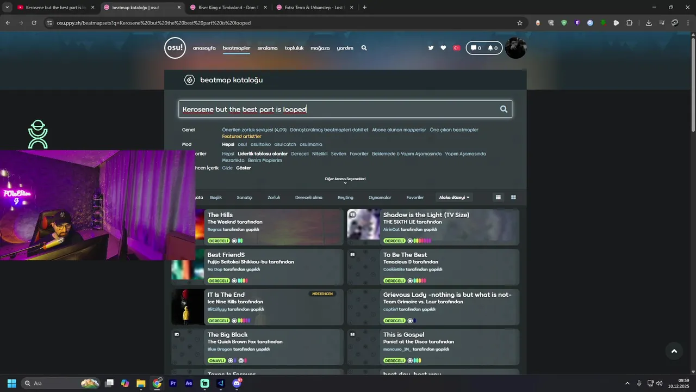Screen dimensions: 696x392
Task: Open the user avatar menu
Action: [x=515, y=48]
